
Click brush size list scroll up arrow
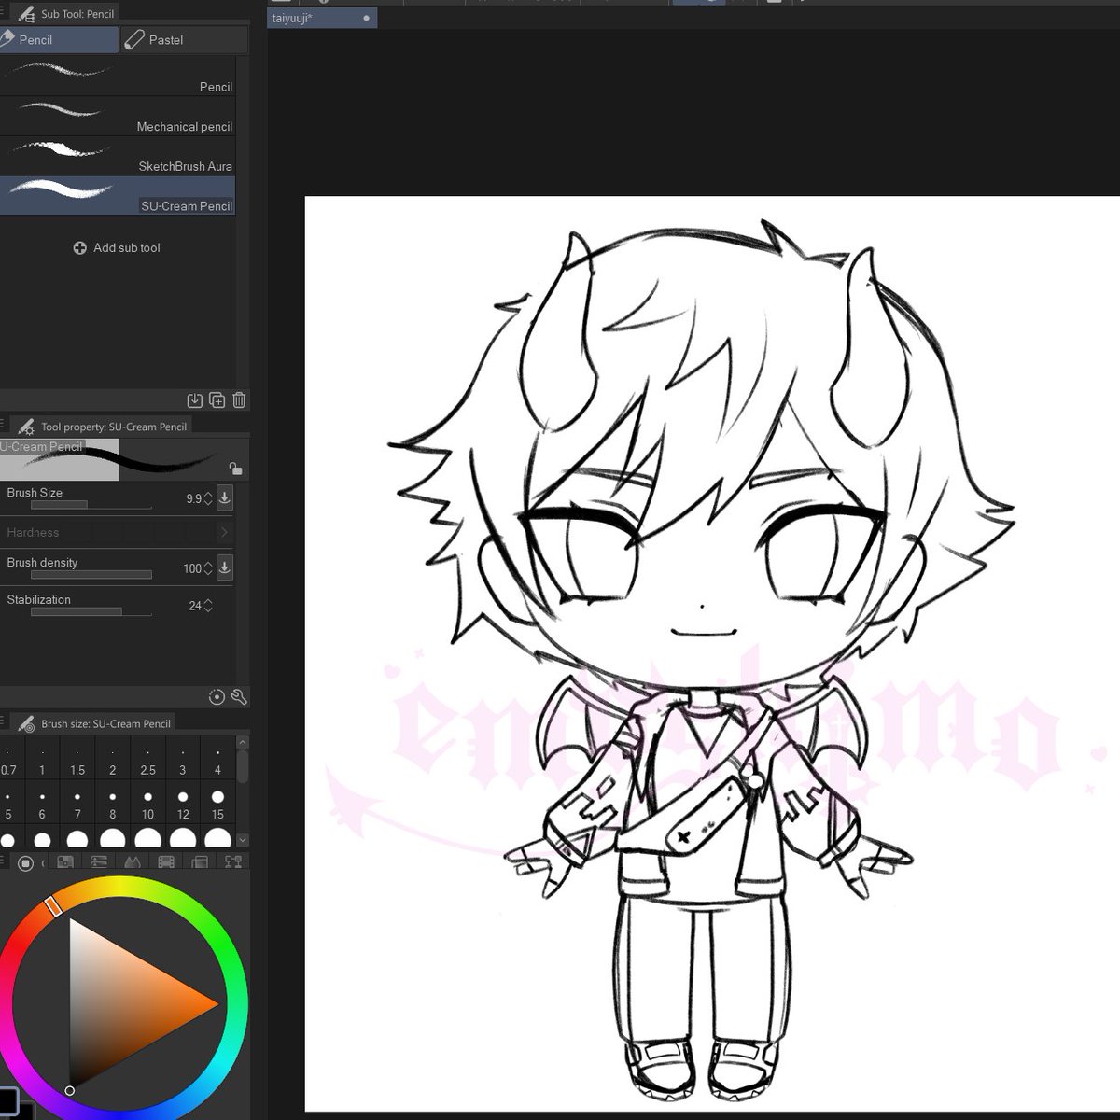click(243, 743)
